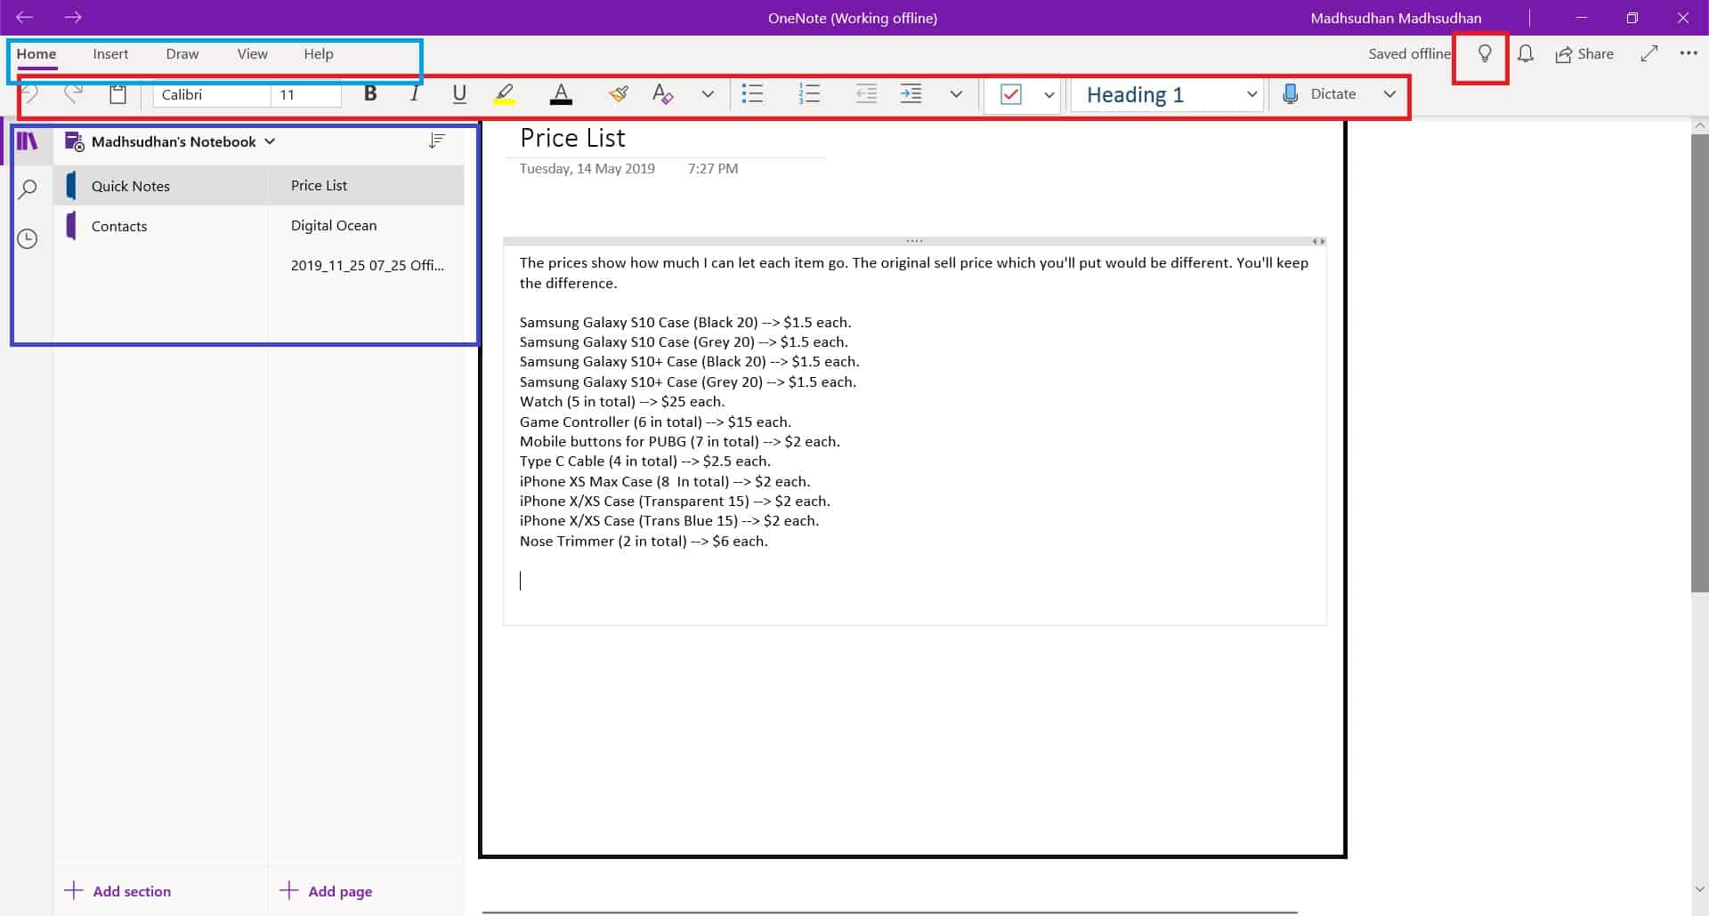This screenshot has height=916, width=1709.
Task: Add a To Do checkbox tag
Action: 1011,94
